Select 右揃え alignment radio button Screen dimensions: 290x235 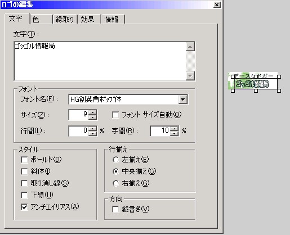point(116,183)
